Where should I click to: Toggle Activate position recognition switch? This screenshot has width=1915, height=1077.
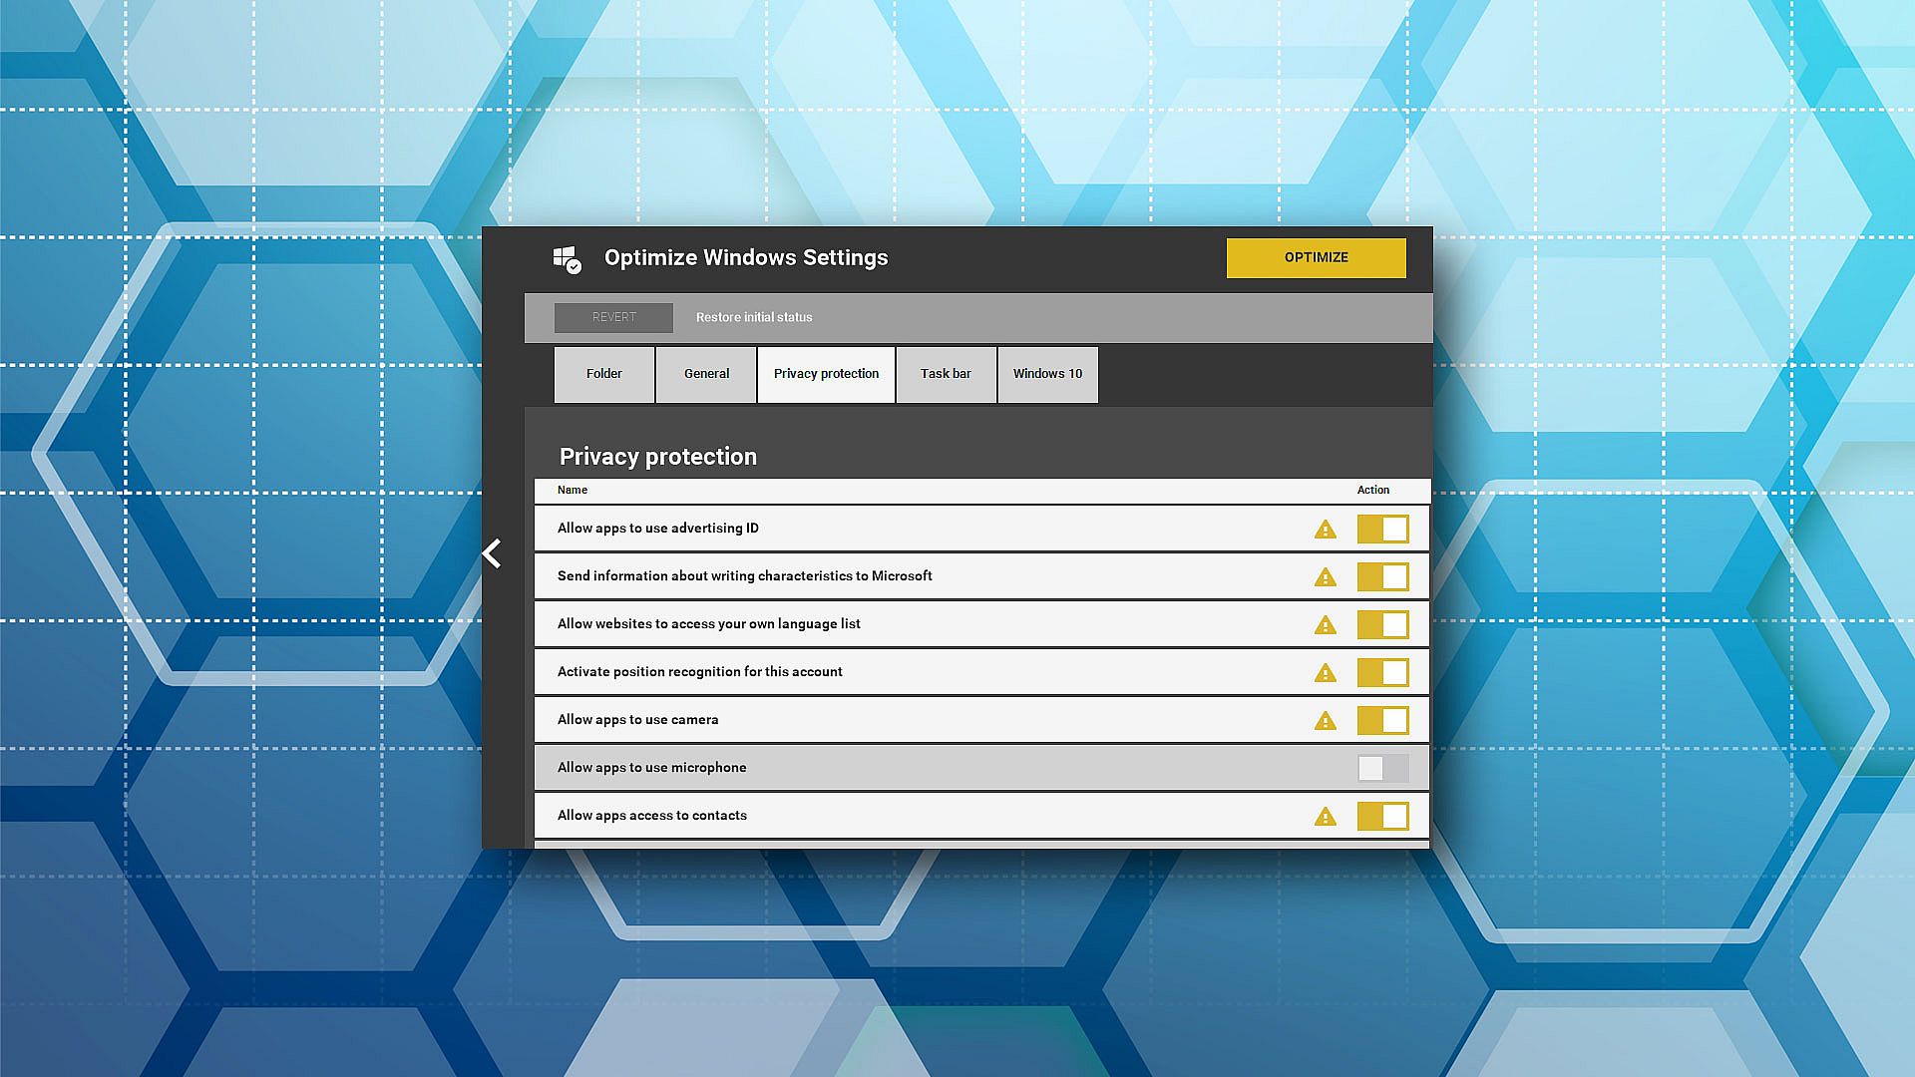pos(1382,672)
